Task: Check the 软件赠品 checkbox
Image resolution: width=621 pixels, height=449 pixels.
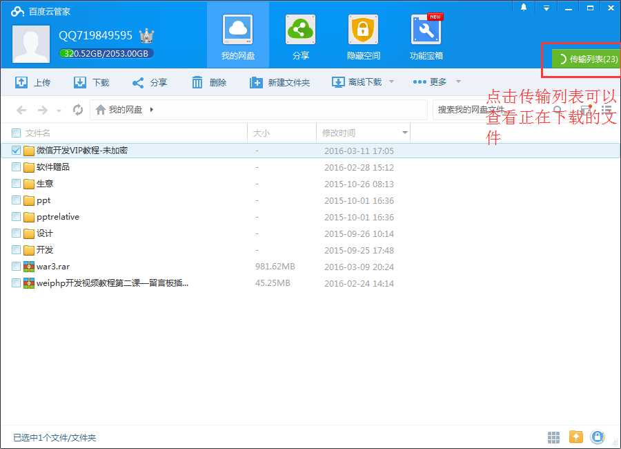Action: click(x=17, y=167)
